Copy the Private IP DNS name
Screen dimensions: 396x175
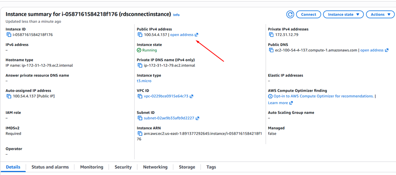click(x=140, y=66)
